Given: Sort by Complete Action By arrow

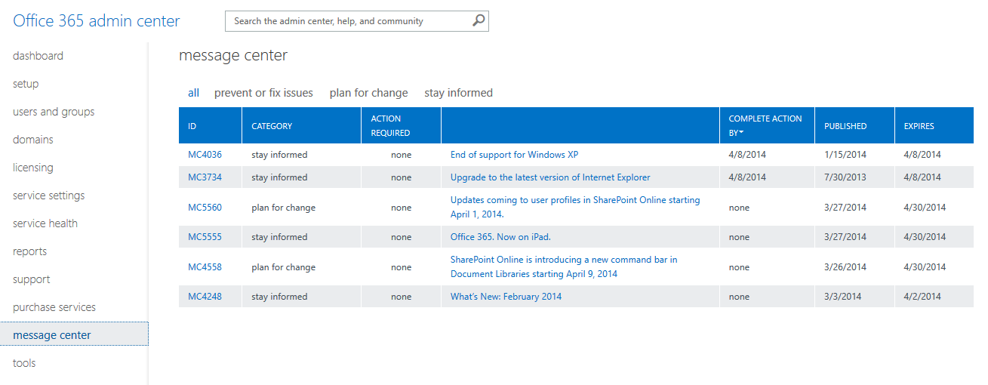Looking at the screenshot, I should point(742,134).
